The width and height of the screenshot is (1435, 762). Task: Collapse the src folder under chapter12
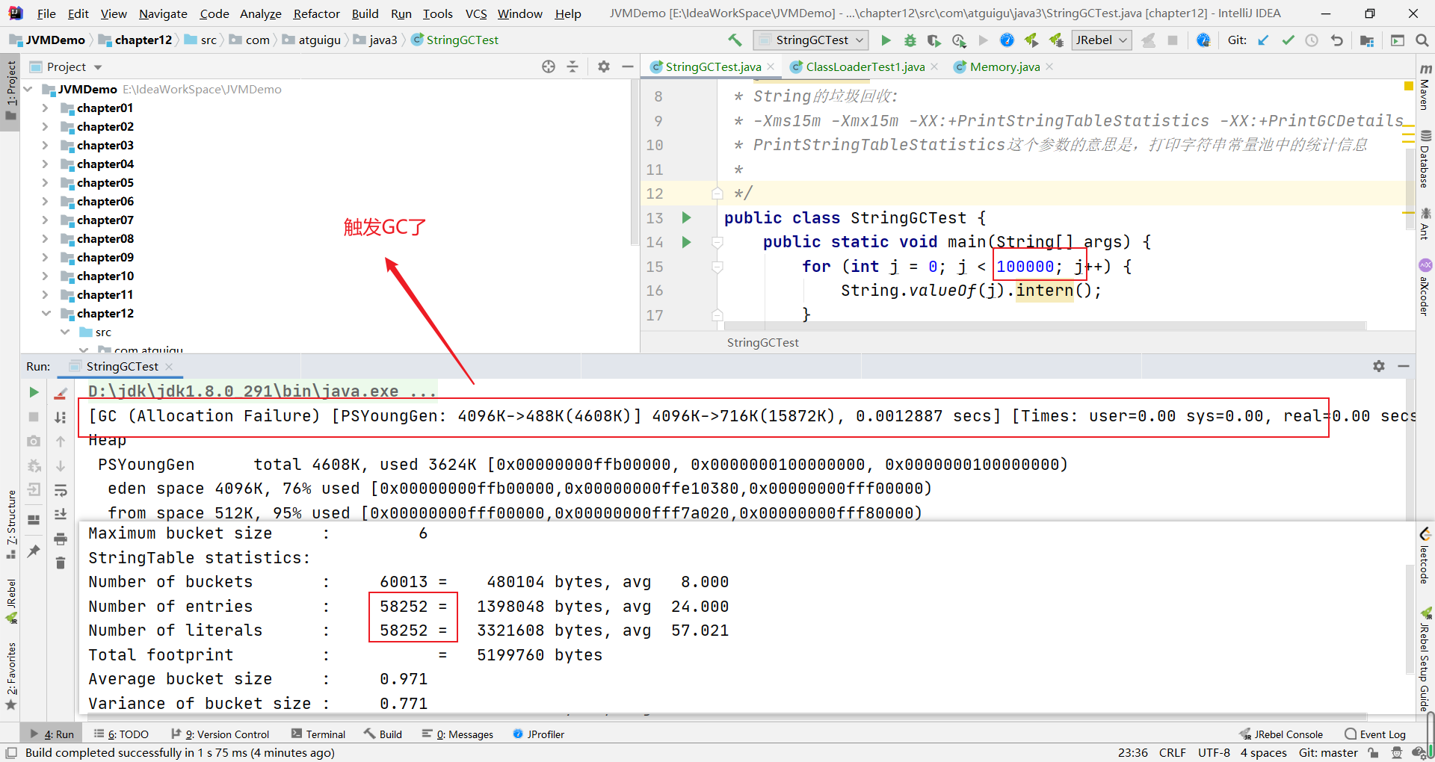(x=65, y=332)
